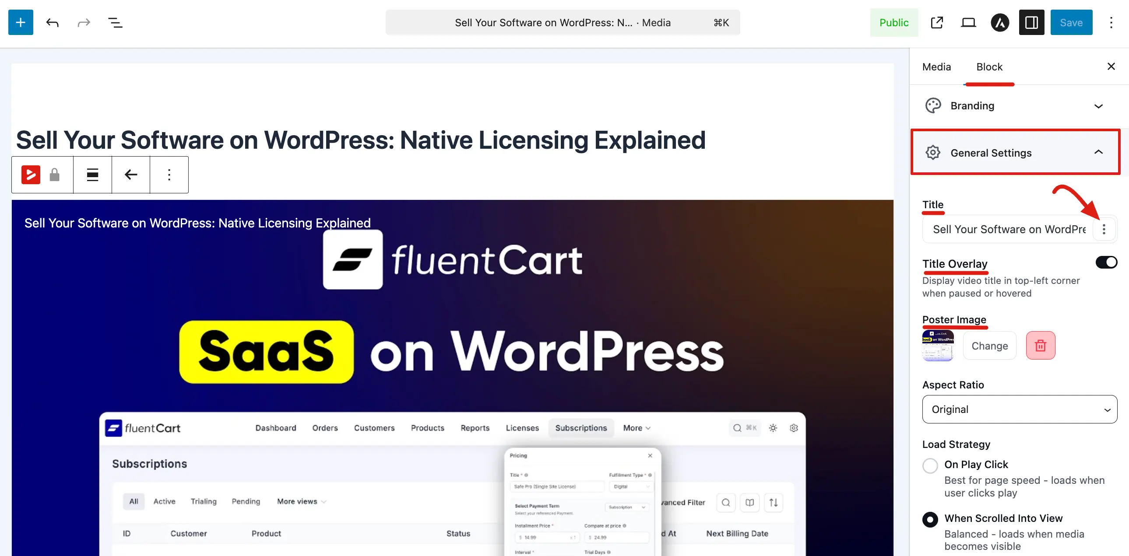Viewport: 1129px width, 556px height.
Task: Open the command palette title bar
Action: [563, 22]
